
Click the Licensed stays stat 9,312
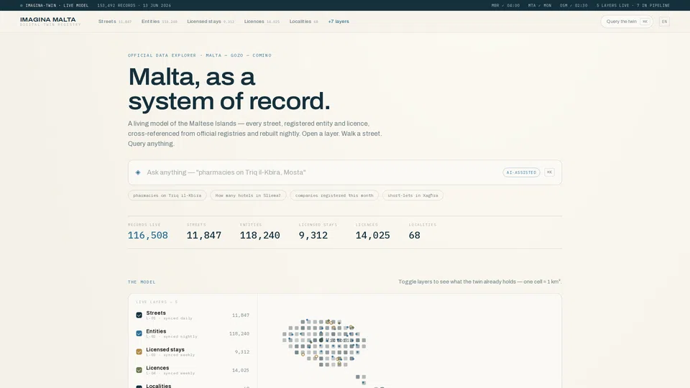[x=313, y=236]
